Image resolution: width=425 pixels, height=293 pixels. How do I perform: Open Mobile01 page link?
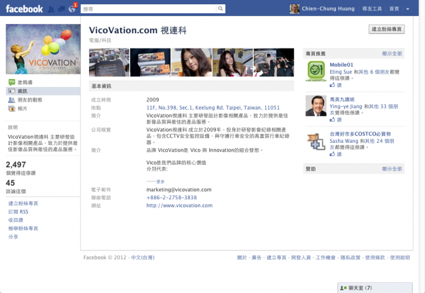(x=341, y=64)
